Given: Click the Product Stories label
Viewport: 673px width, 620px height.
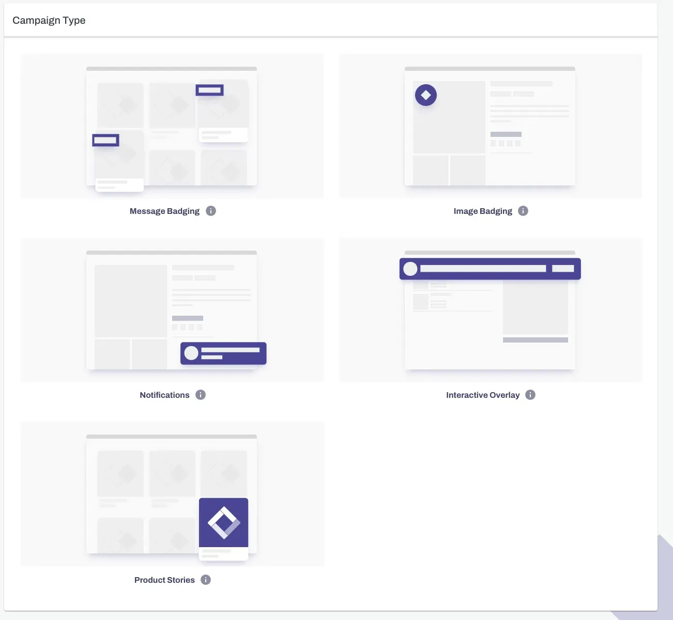Looking at the screenshot, I should [x=164, y=580].
